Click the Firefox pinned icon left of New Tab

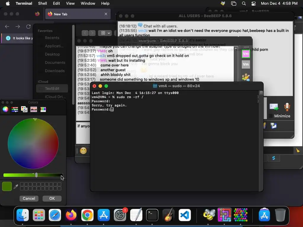coord(37,14)
